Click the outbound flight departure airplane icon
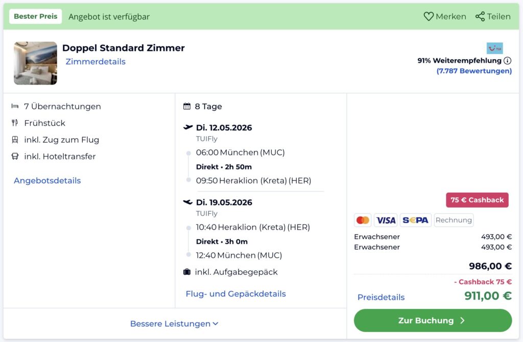523x342 pixels. pos(188,127)
